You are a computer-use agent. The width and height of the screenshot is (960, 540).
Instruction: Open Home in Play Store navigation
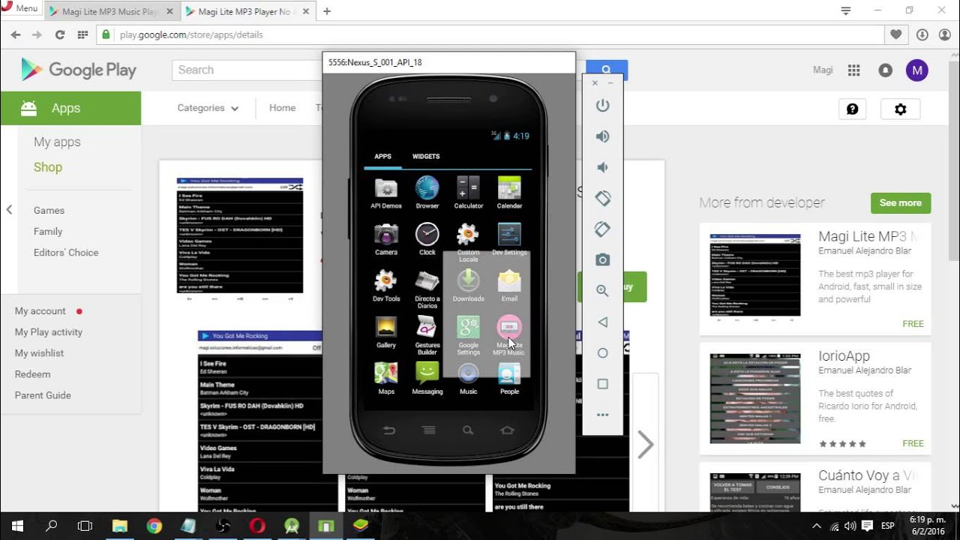(x=282, y=108)
